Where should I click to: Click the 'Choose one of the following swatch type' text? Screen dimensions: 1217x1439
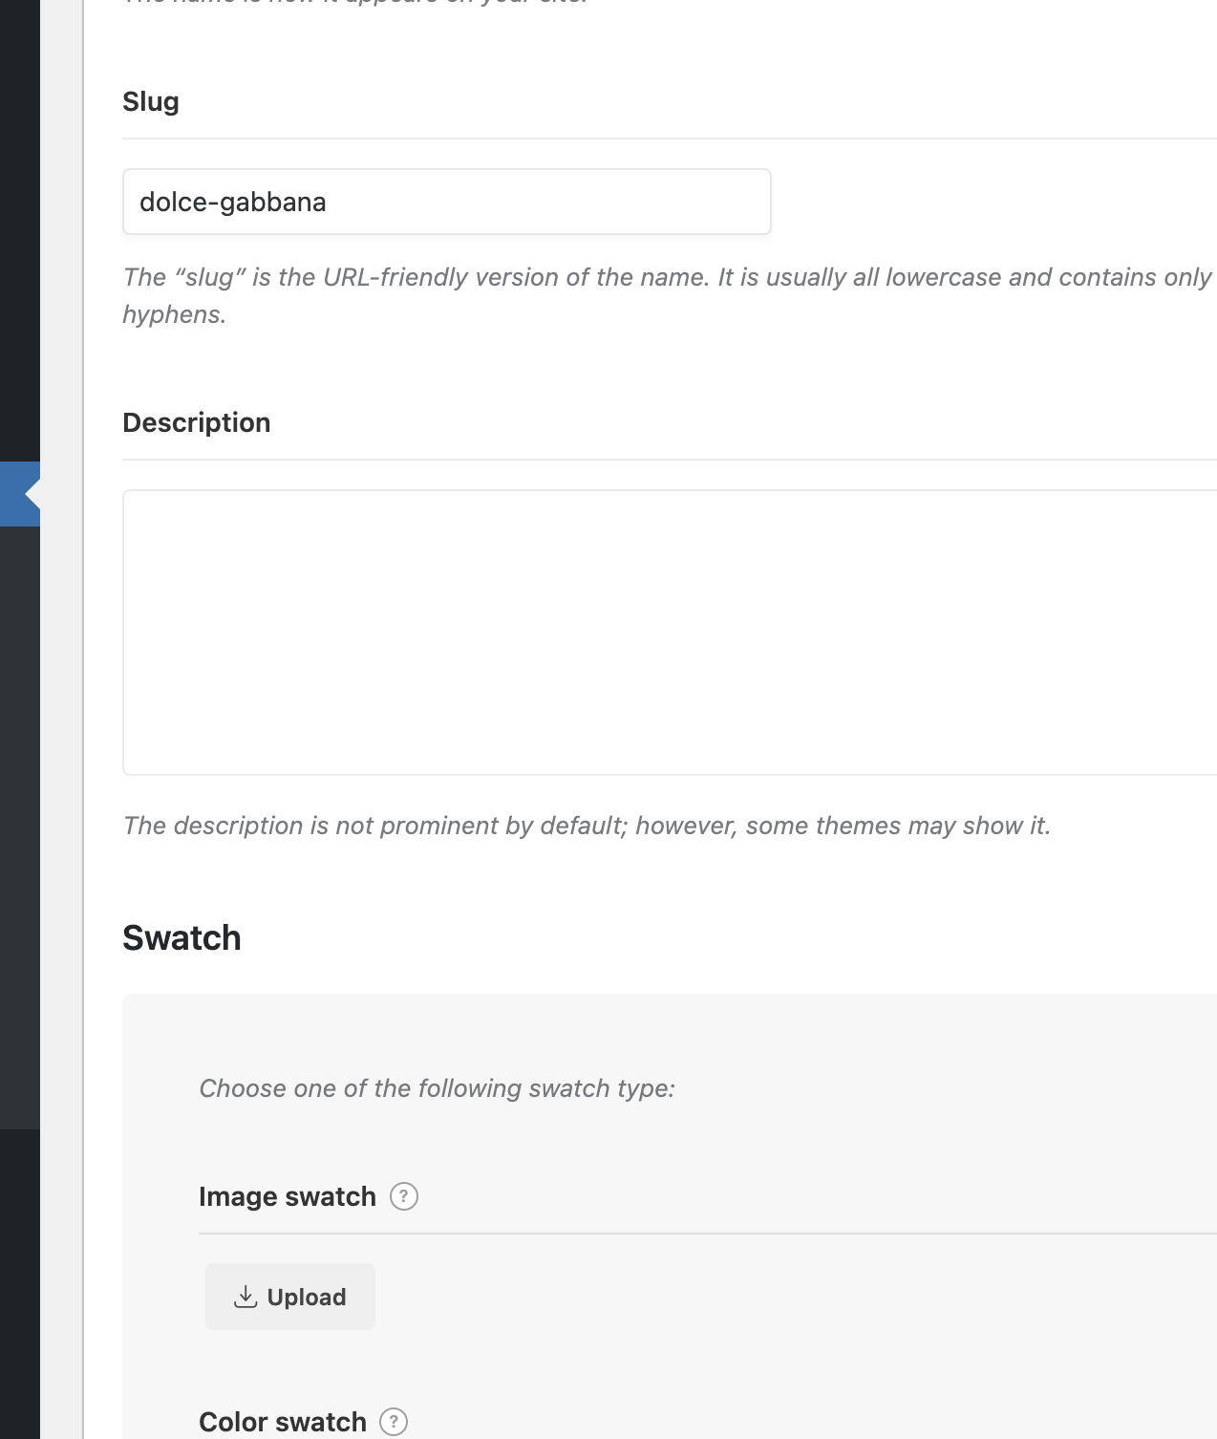click(x=437, y=1088)
